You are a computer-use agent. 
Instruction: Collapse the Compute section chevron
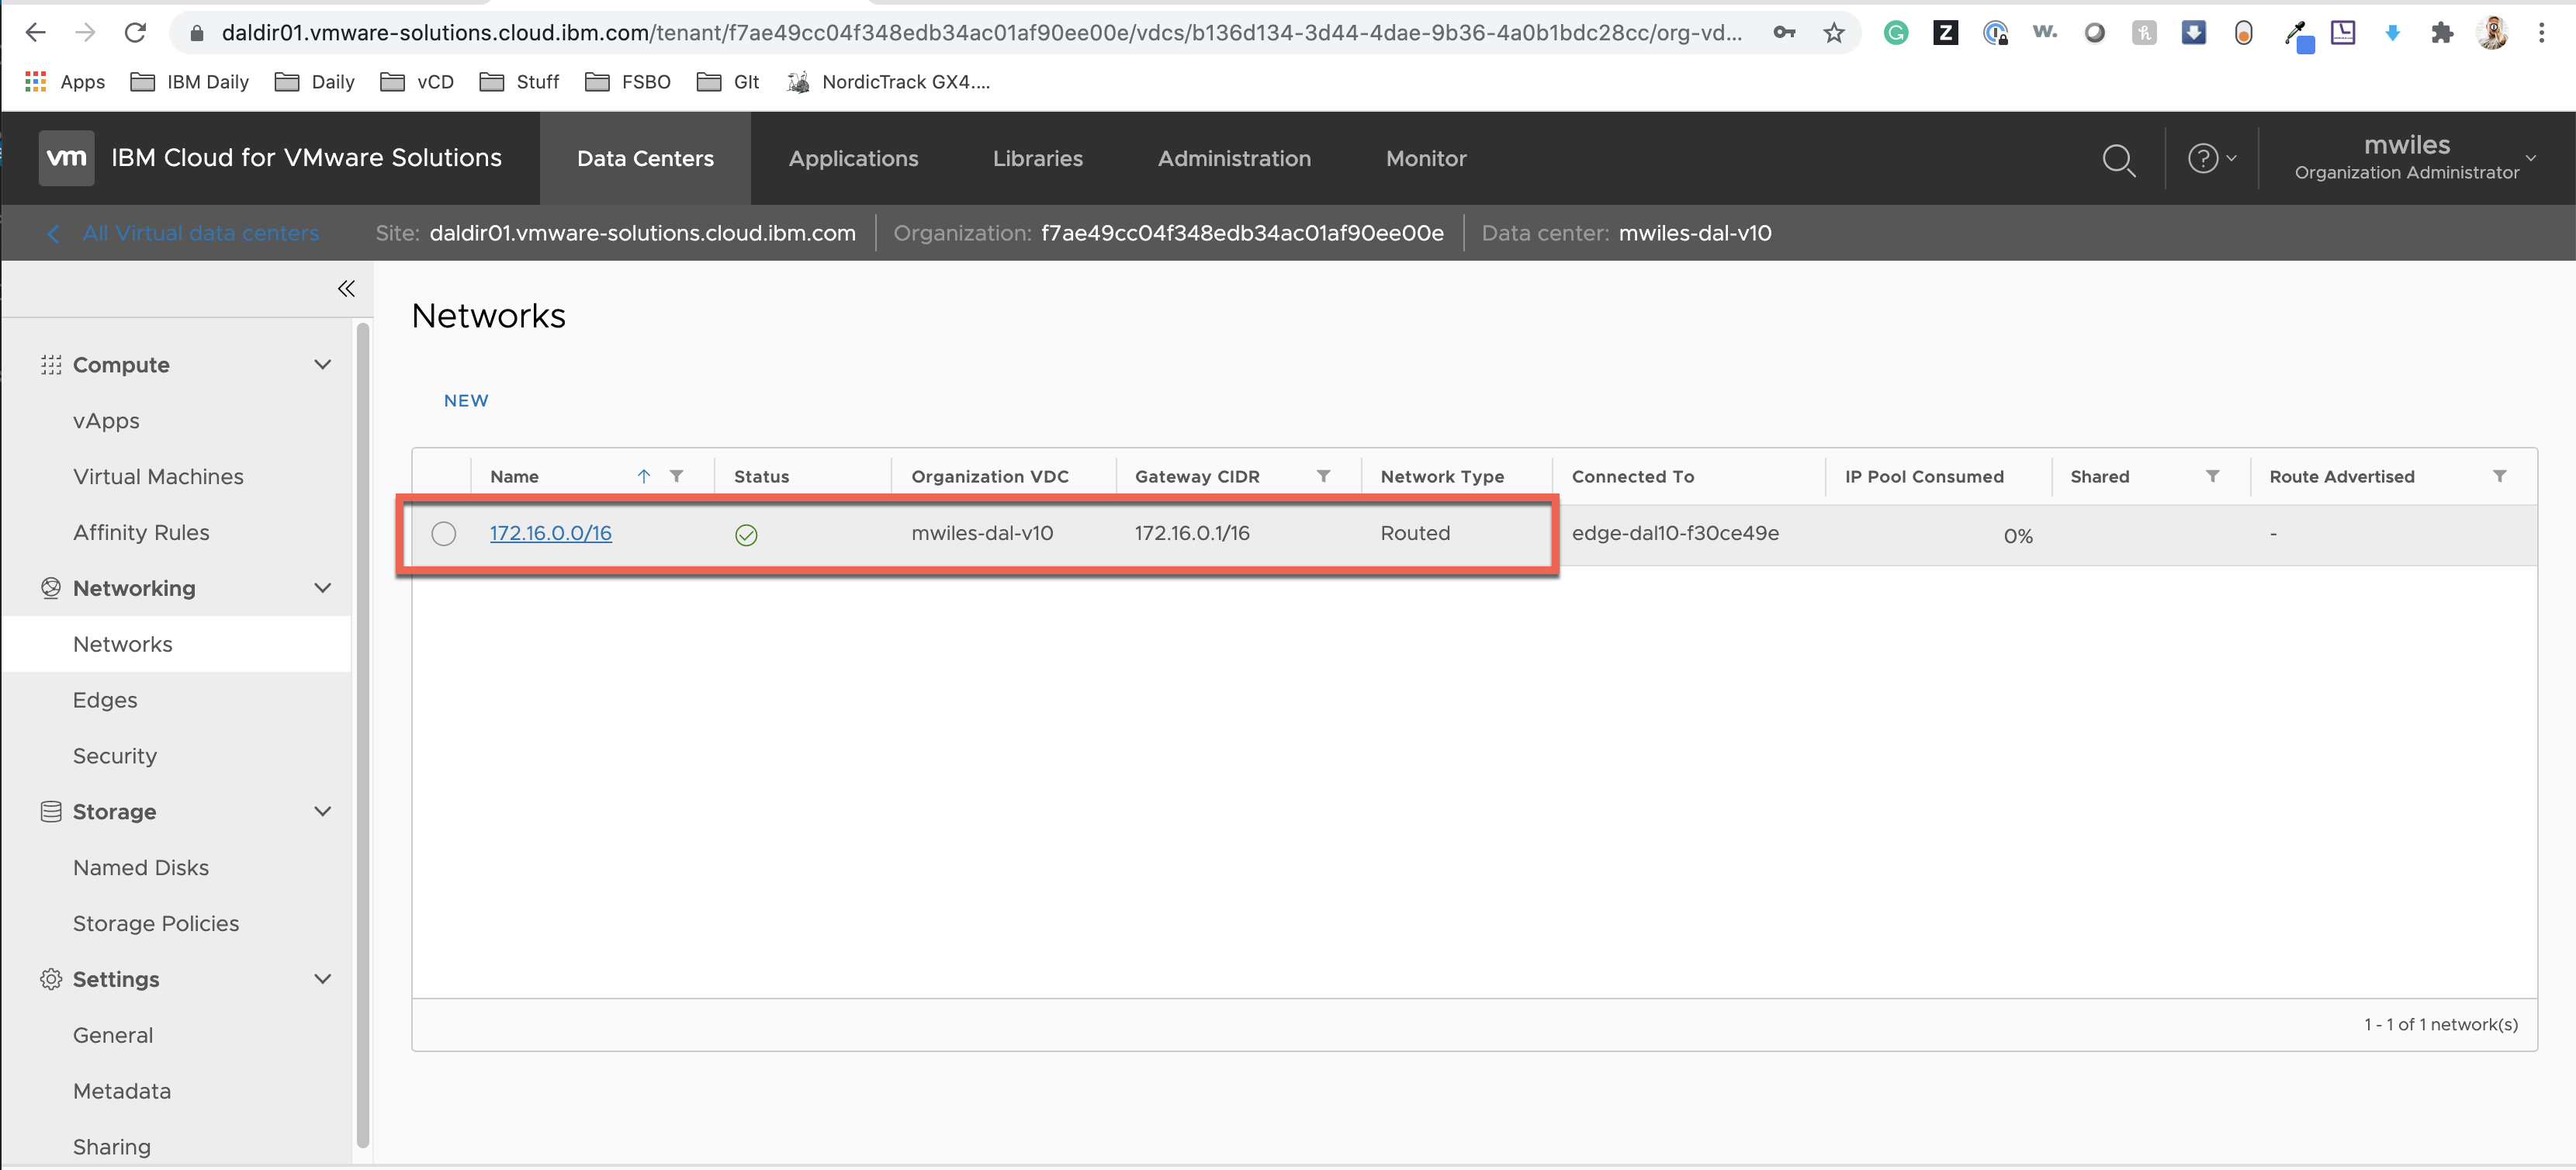(x=322, y=365)
